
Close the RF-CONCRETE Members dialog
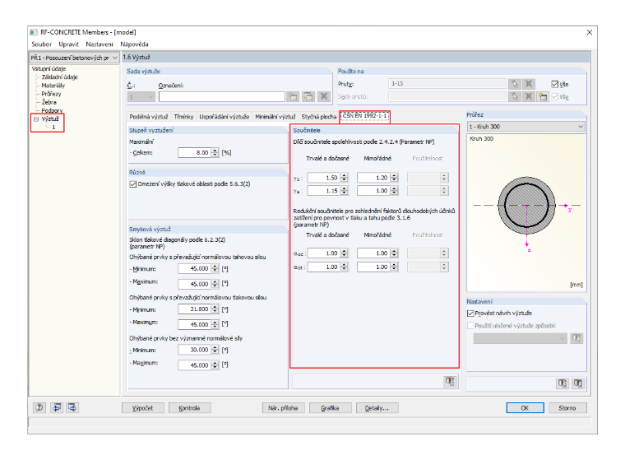click(x=589, y=32)
